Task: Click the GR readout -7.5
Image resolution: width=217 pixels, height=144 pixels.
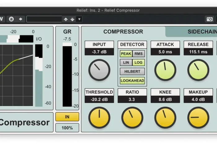Action: click(x=67, y=39)
